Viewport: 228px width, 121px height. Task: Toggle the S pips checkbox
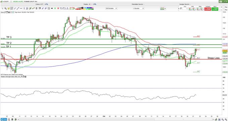tap(220, 7)
